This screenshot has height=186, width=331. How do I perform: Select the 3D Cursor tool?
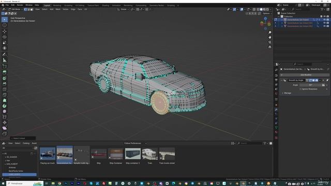coord(5,25)
